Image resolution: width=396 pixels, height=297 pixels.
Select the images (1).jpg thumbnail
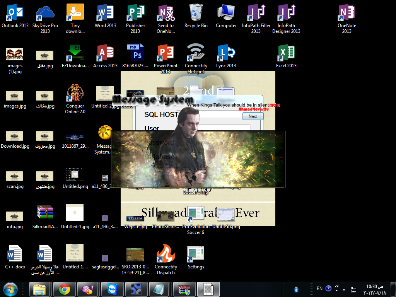coord(14,54)
